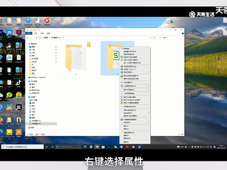Choose PDF批量打印 in context menu
The height and width of the screenshot is (170, 227).
pyautogui.click(x=135, y=82)
